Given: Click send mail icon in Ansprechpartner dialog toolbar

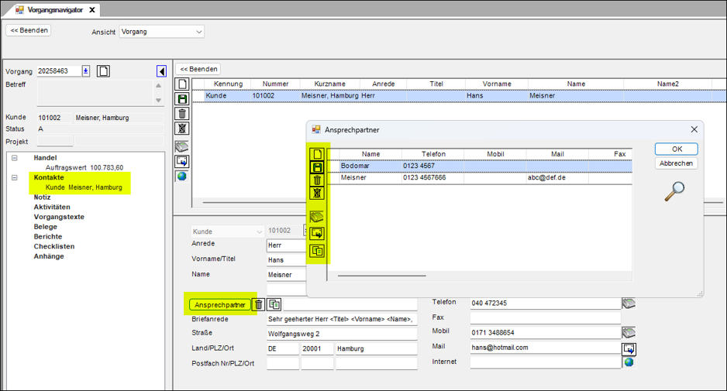Looking at the screenshot, I should pos(317,234).
